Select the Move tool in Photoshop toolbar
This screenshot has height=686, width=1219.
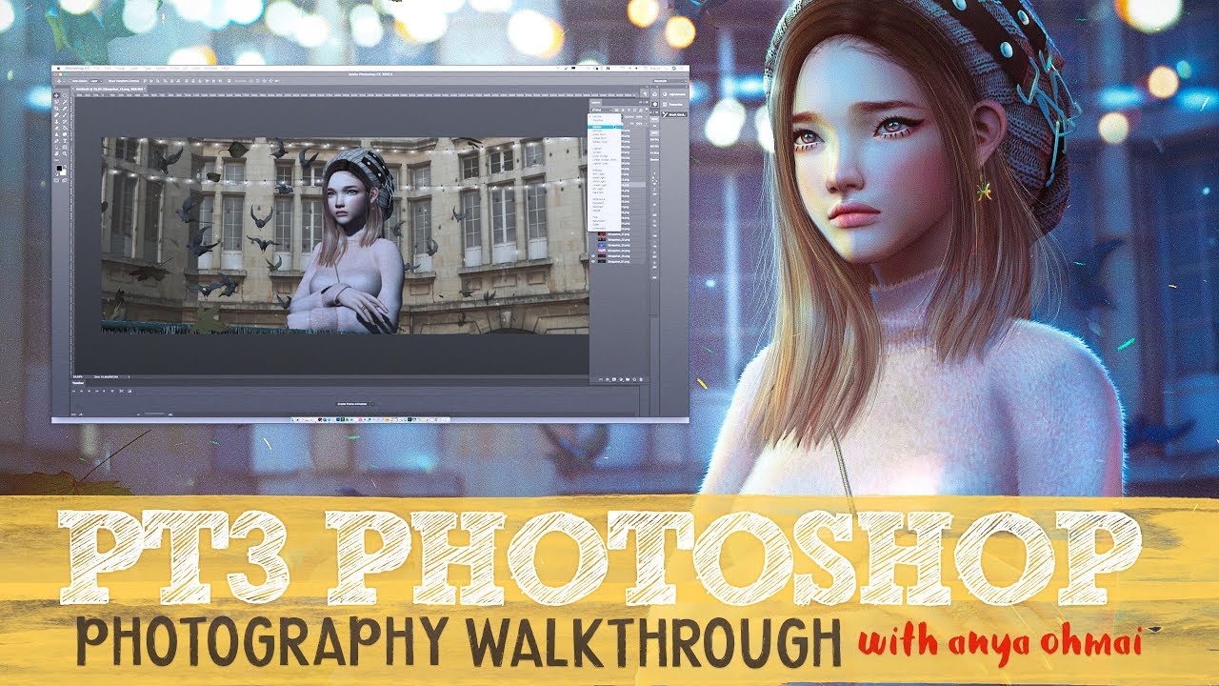(56, 95)
